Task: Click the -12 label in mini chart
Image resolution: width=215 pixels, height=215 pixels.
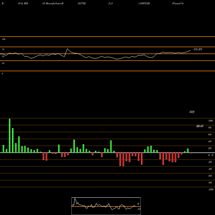Action: click(x=138, y=209)
